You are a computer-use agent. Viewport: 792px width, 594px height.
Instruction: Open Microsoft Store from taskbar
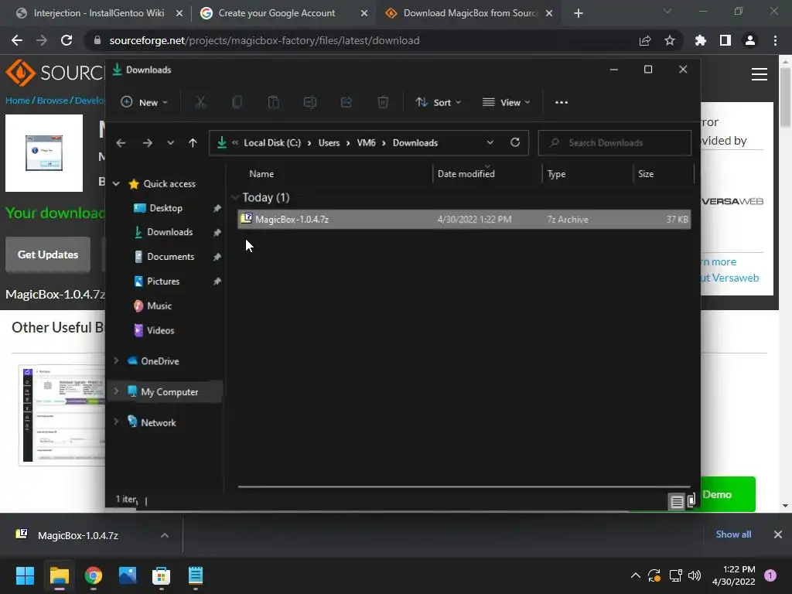[161, 575]
